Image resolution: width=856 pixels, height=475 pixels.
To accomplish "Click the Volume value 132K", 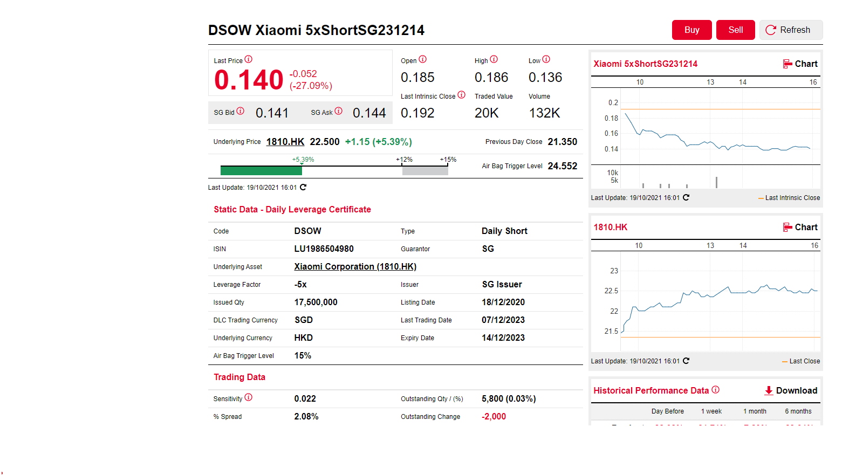I will [x=545, y=113].
